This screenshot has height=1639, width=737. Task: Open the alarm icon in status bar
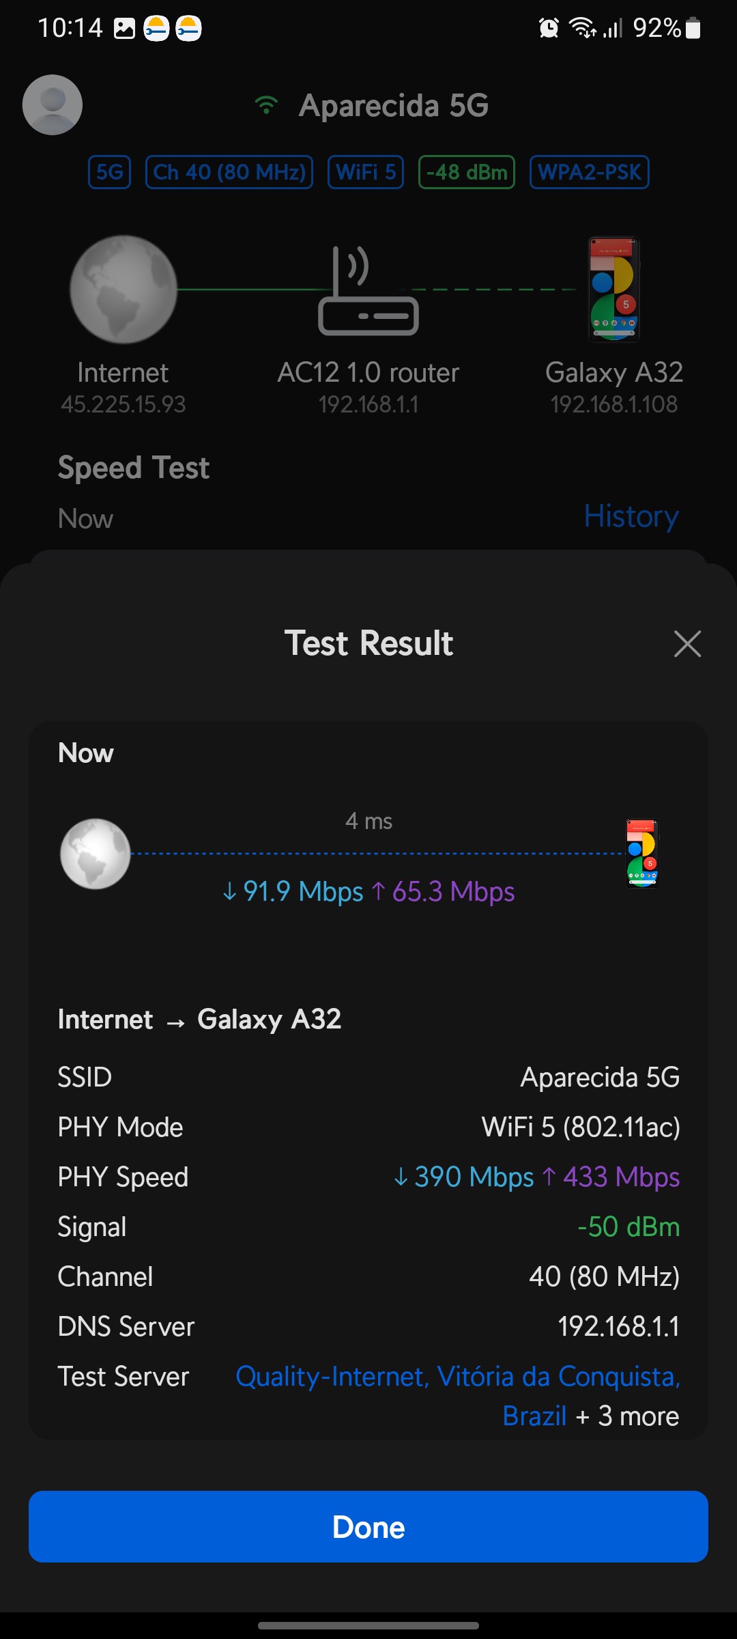(549, 28)
